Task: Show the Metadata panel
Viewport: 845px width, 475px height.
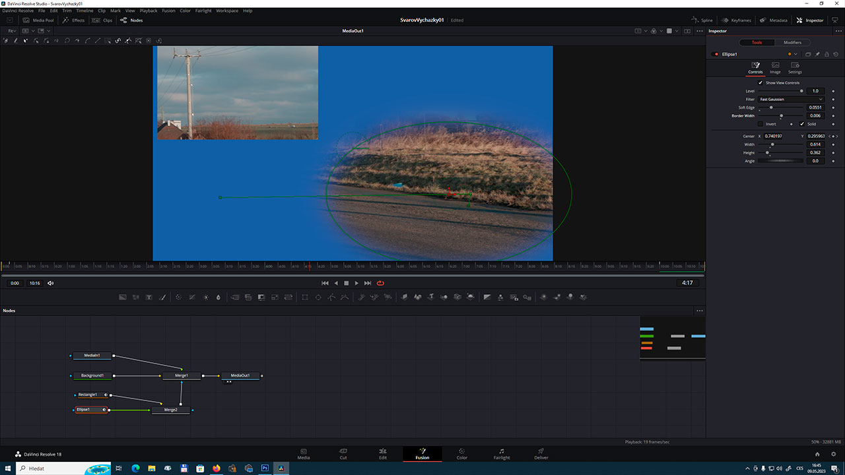Action: pos(773,20)
